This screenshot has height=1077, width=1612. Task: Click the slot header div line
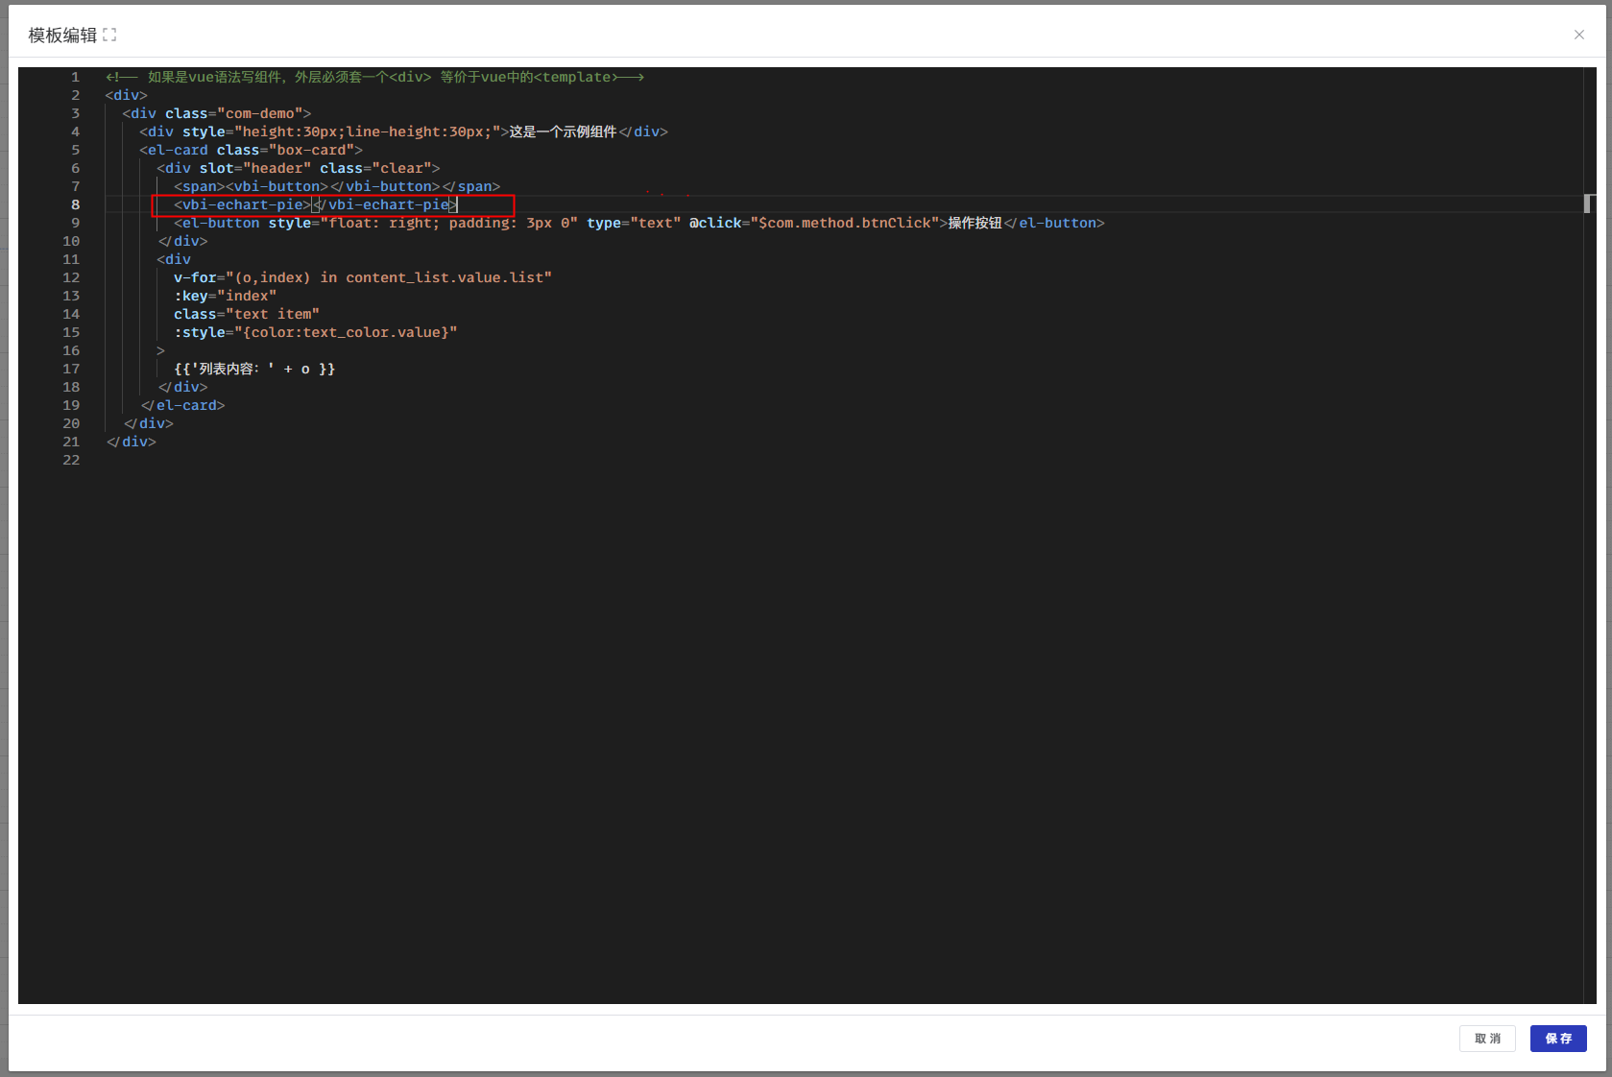coord(298,168)
